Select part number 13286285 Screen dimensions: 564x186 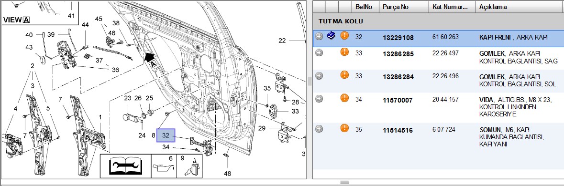pos(398,54)
